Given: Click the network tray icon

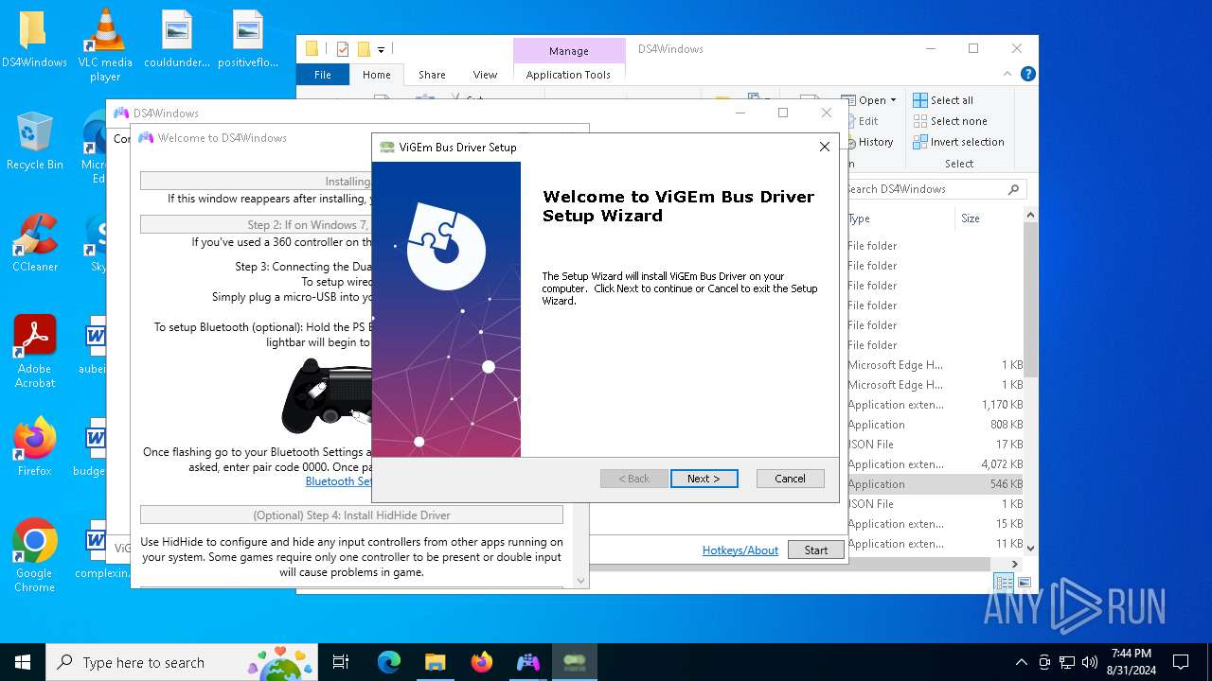Looking at the screenshot, I should 1067,662.
